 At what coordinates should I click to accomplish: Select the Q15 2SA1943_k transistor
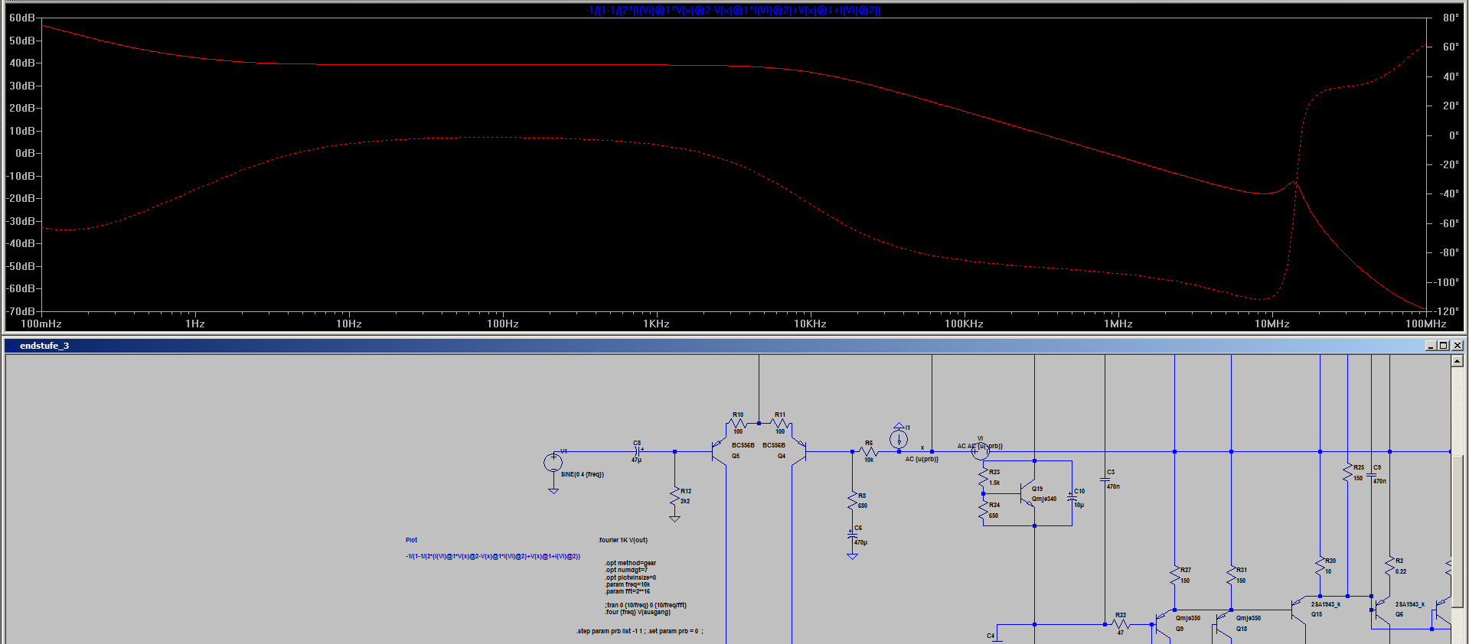click(x=1298, y=610)
